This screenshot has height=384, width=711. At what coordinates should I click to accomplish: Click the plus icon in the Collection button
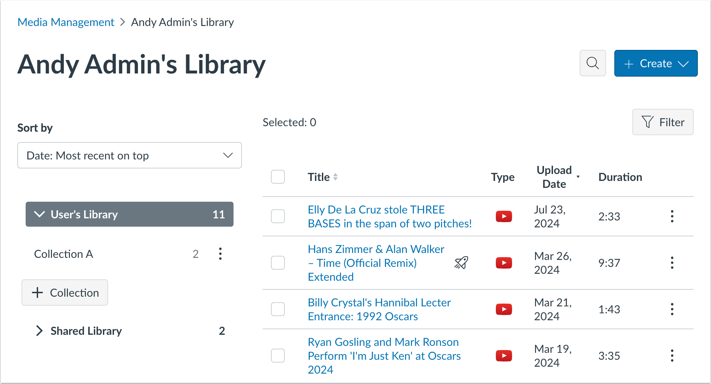coord(37,293)
